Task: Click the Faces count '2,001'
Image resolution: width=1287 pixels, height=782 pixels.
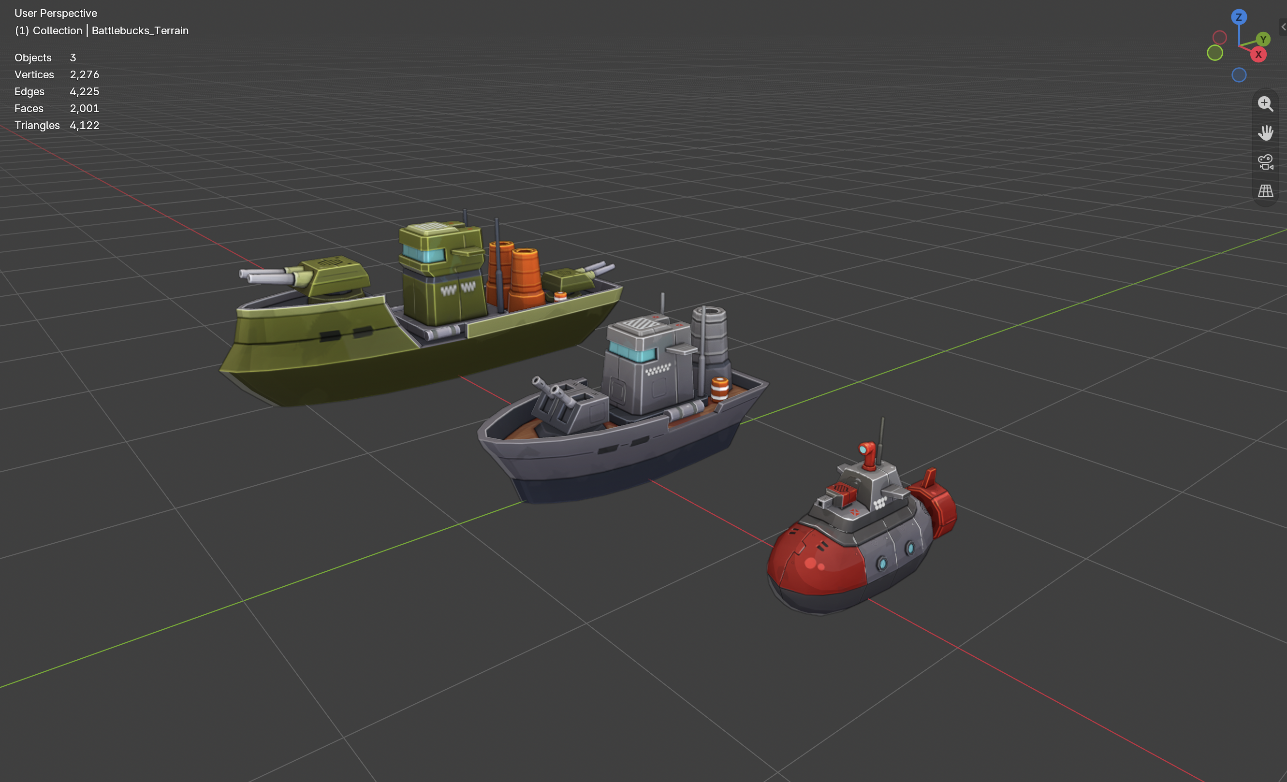Action: click(x=84, y=109)
